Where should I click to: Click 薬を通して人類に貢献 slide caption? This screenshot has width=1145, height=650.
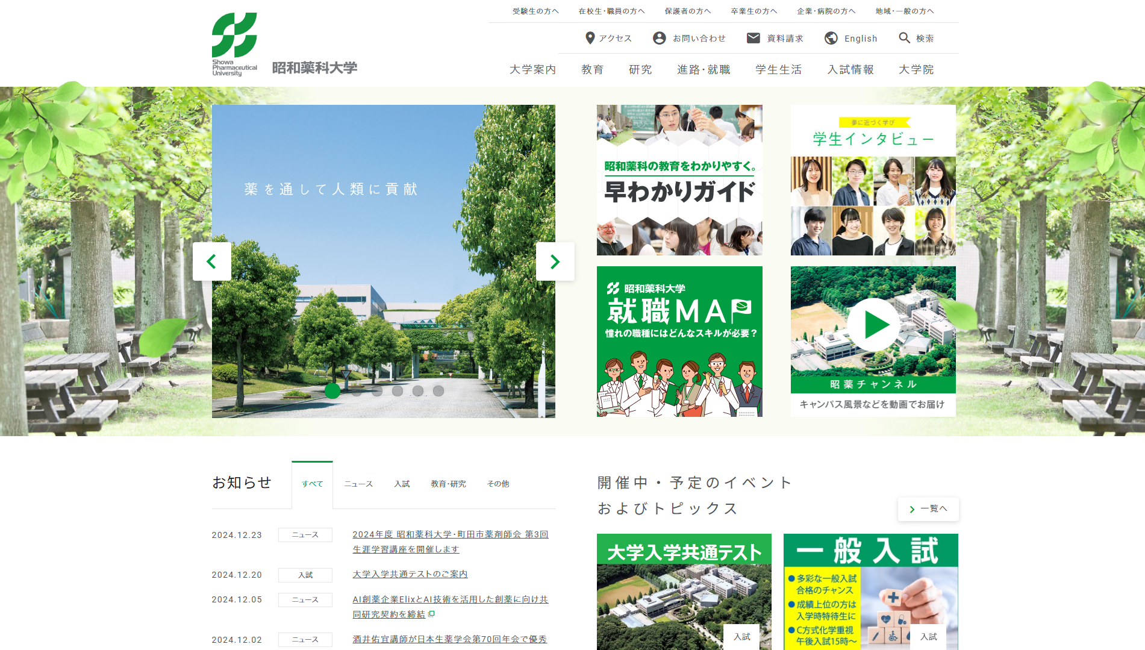click(331, 189)
